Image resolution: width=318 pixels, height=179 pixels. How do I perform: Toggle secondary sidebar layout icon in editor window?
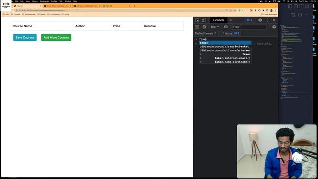[x=302, y=6]
